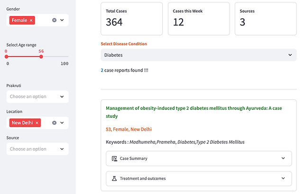
Task: Click the 'Select Disease Condition' label
Action: [124, 44]
